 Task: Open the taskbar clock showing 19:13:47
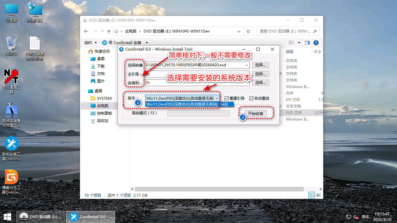pyautogui.click(x=382, y=216)
